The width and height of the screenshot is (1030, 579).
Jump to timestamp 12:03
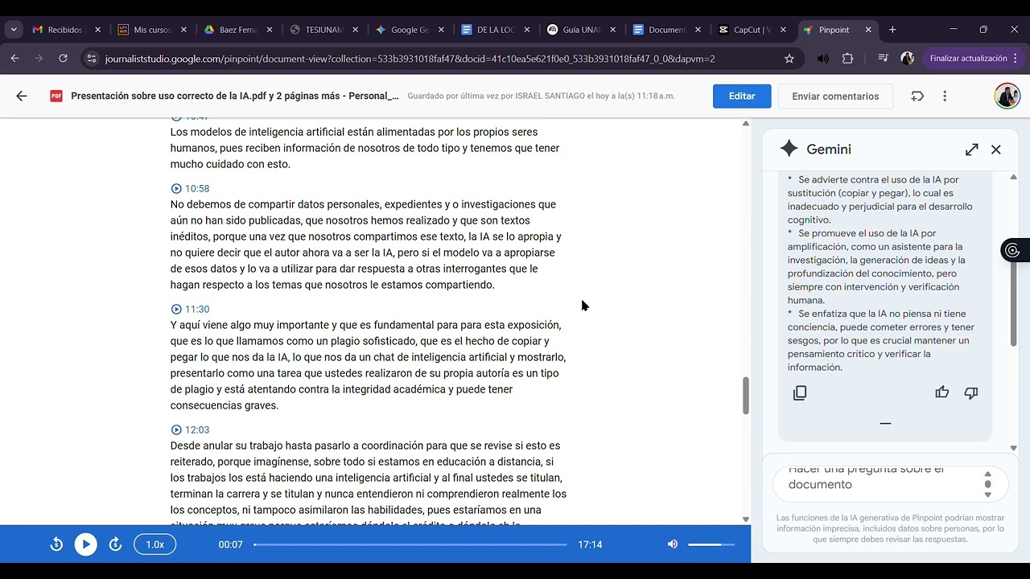190,429
